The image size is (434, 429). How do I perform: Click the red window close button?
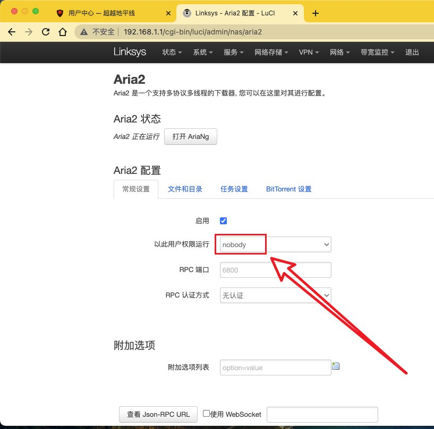(x=14, y=11)
